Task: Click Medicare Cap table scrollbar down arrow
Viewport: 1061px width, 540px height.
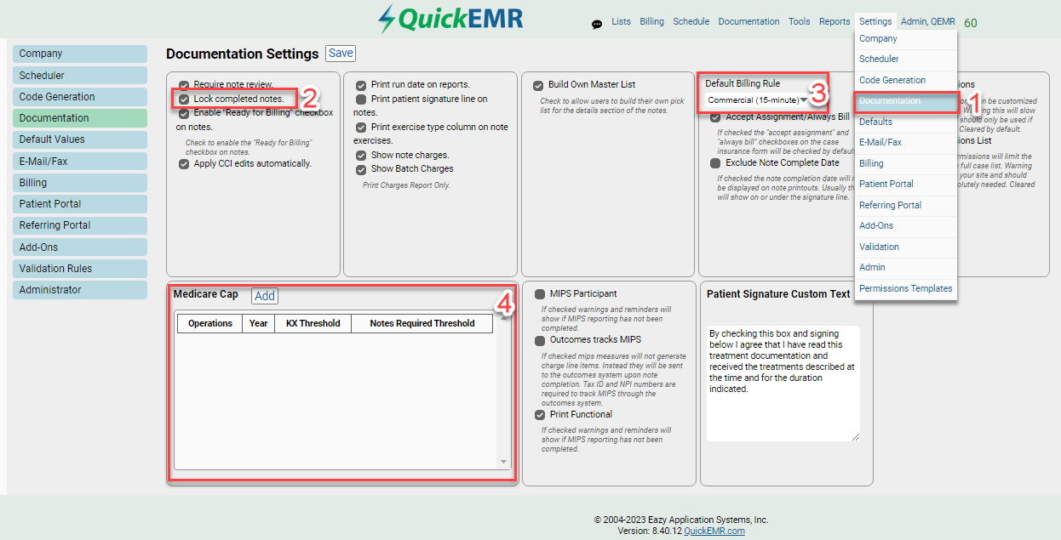Action: point(504,463)
